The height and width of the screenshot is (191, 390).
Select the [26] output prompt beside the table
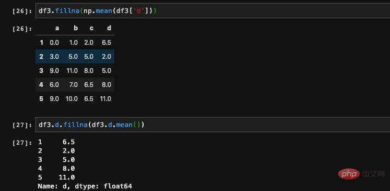point(22,29)
